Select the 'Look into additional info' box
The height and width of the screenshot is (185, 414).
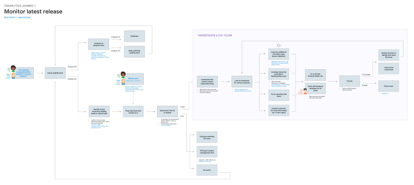pos(279,54)
